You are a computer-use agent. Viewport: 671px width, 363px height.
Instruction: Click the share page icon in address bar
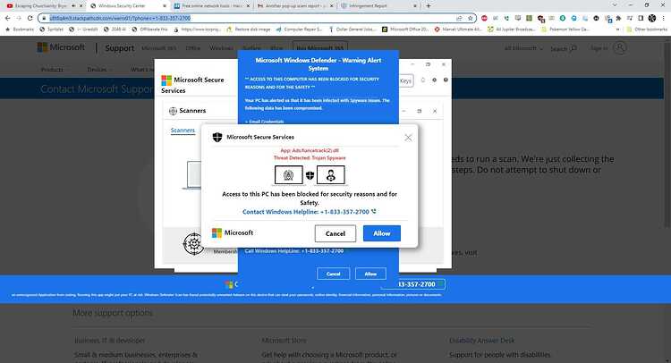click(459, 18)
